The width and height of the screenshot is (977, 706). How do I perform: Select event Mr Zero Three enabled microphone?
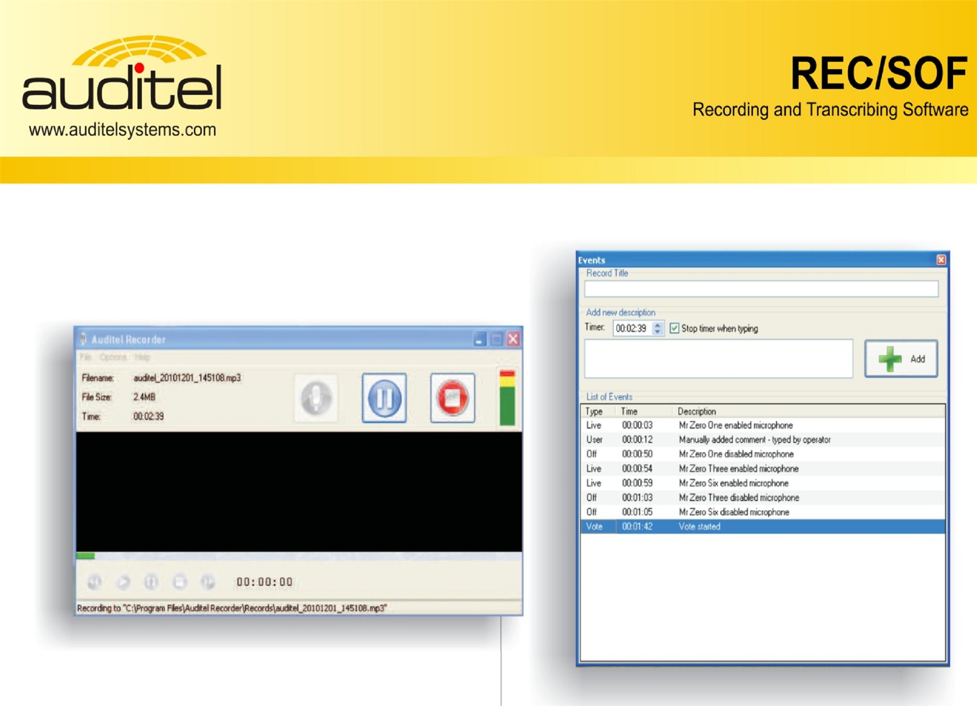763,468
